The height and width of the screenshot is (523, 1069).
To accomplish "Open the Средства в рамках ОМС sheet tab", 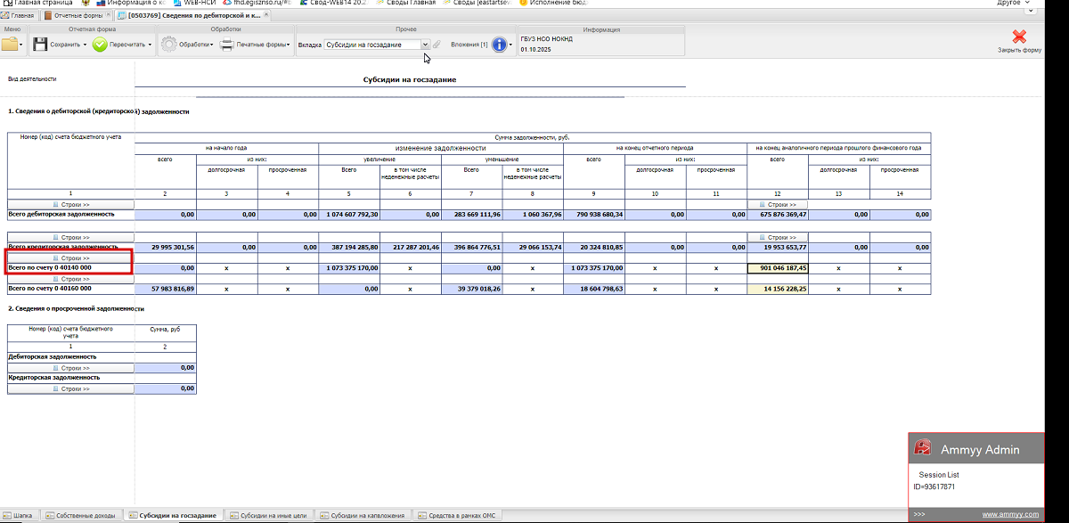I will (x=458, y=516).
